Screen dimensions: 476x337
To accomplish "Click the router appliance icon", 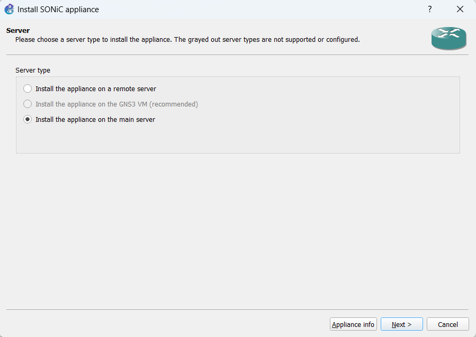I will click(448, 38).
